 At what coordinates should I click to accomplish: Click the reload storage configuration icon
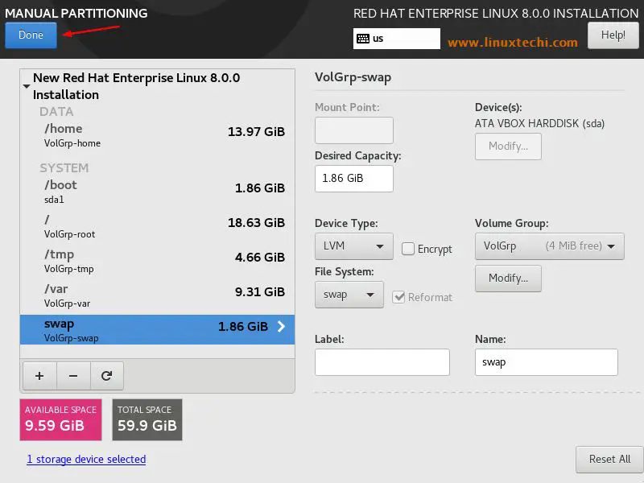point(107,376)
